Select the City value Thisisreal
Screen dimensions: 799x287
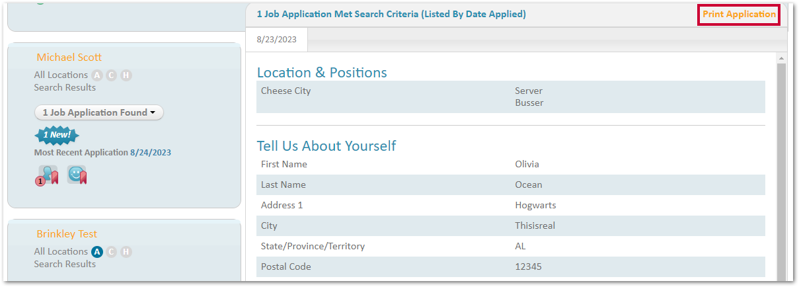[x=535, y=225]
